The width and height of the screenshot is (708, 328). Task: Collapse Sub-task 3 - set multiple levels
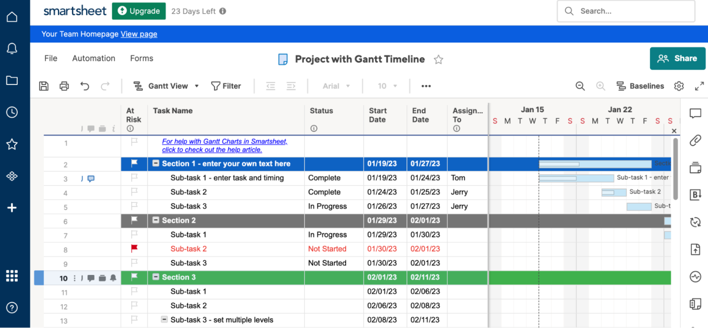164,319
